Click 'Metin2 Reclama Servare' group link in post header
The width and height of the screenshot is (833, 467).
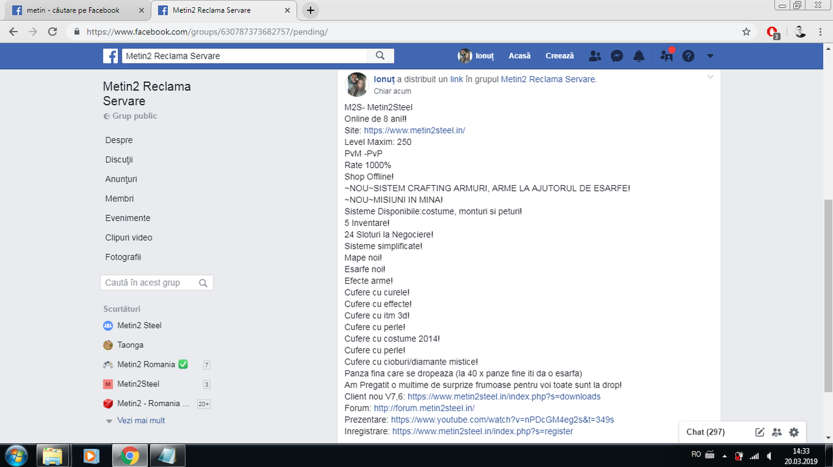coord(547,79)
